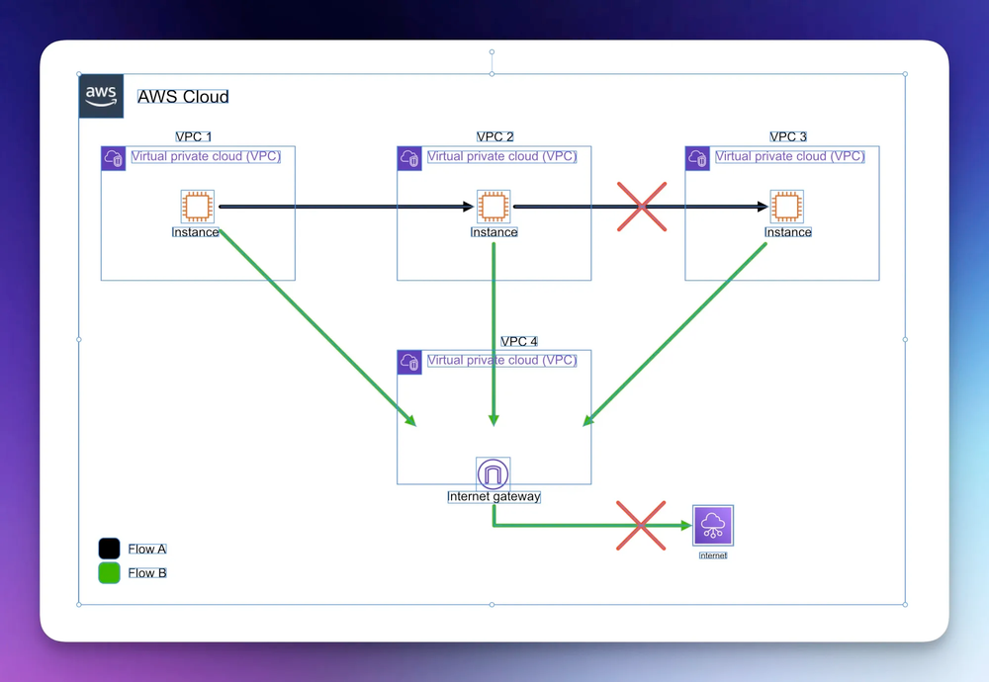The image size is (989, 682).
Task: Select the VPC 2 instance icon
Action: (x=494, y=207)
